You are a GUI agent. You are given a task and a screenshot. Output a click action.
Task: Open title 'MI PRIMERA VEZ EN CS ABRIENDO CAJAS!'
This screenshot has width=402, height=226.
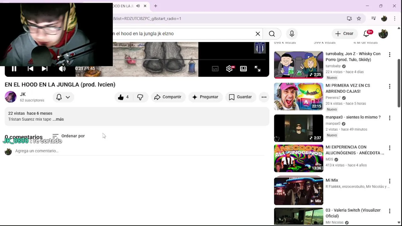point(348,88)
